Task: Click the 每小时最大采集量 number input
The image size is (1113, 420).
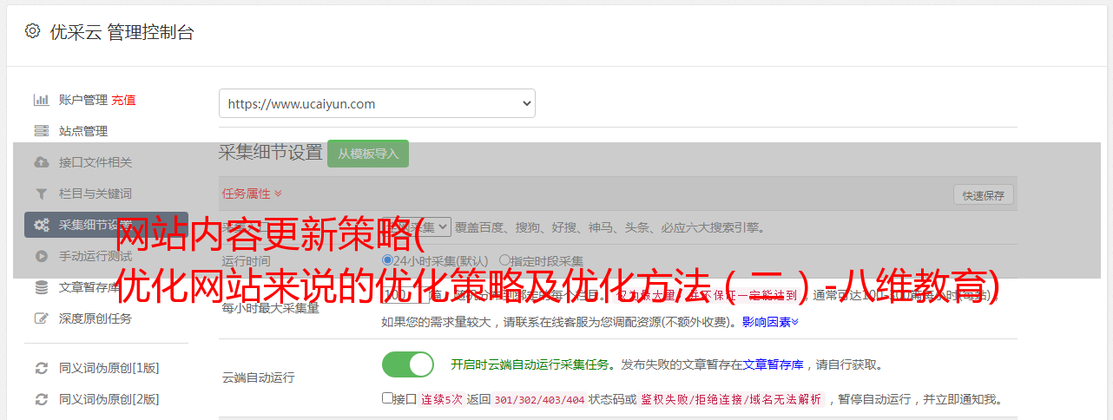Action: click(x=405, y=295)
